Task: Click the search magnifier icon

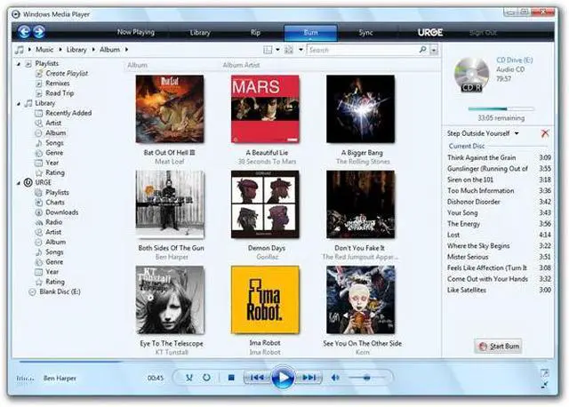Action: click(x=422, y=50)
